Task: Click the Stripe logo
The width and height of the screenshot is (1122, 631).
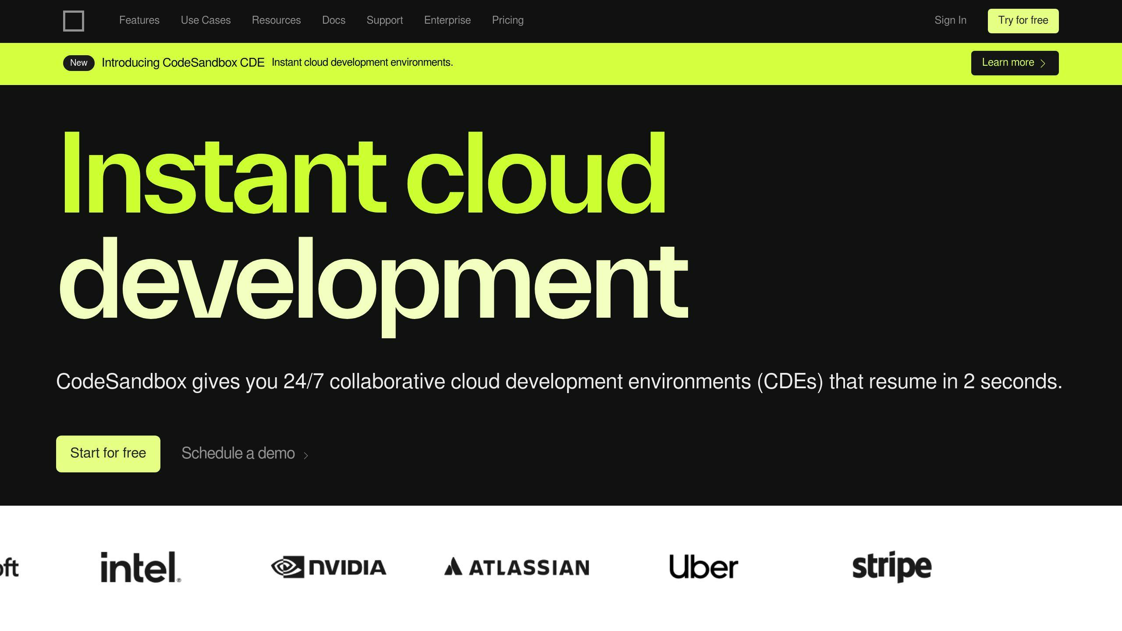Action: [891, 567]
